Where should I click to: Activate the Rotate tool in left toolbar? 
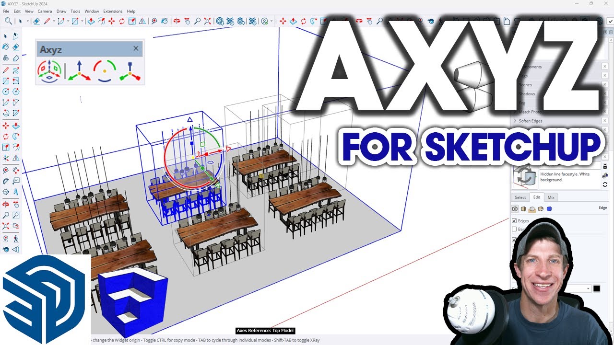5,137
